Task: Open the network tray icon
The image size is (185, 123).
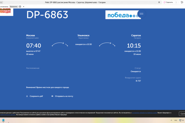Action: (180, 120)
